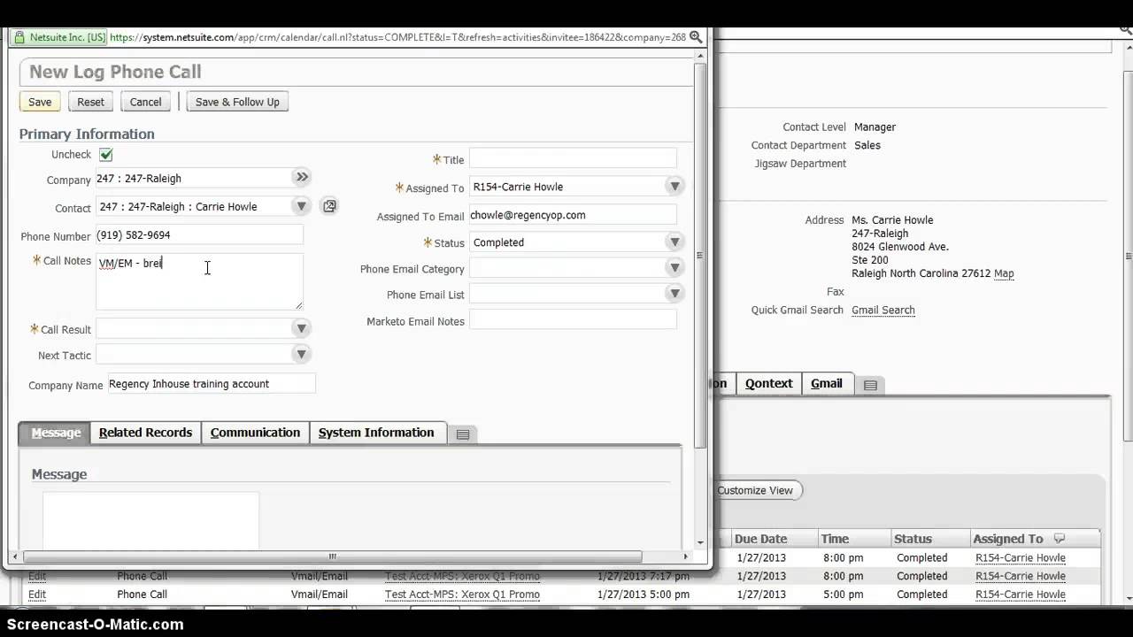1133x637 pixels.
Task: Click the Assigned To Email field
Action: click(x=573, y=214)
